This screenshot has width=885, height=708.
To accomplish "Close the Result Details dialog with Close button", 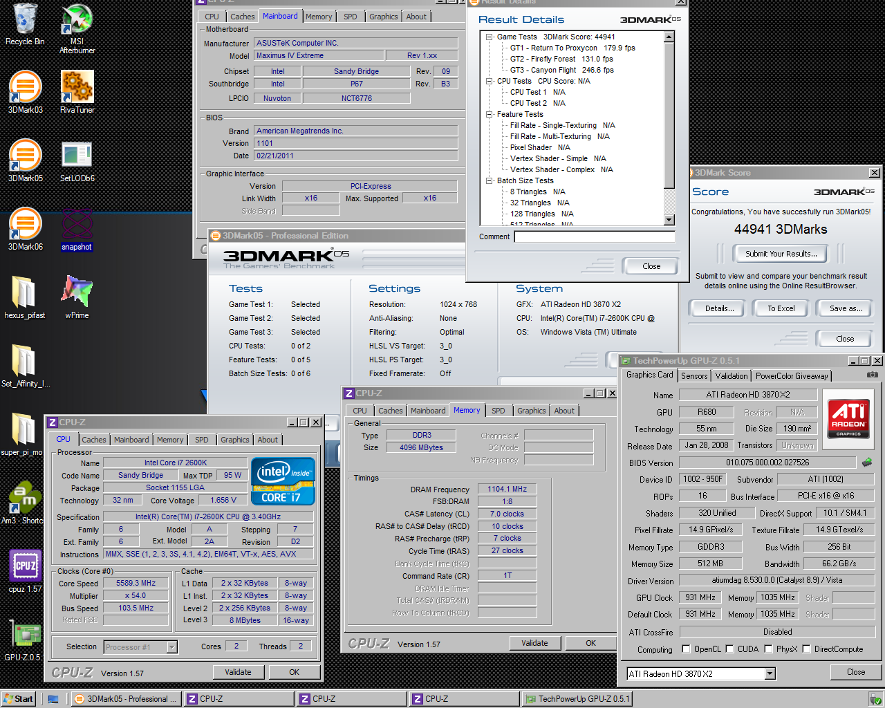I will point(651,266).
